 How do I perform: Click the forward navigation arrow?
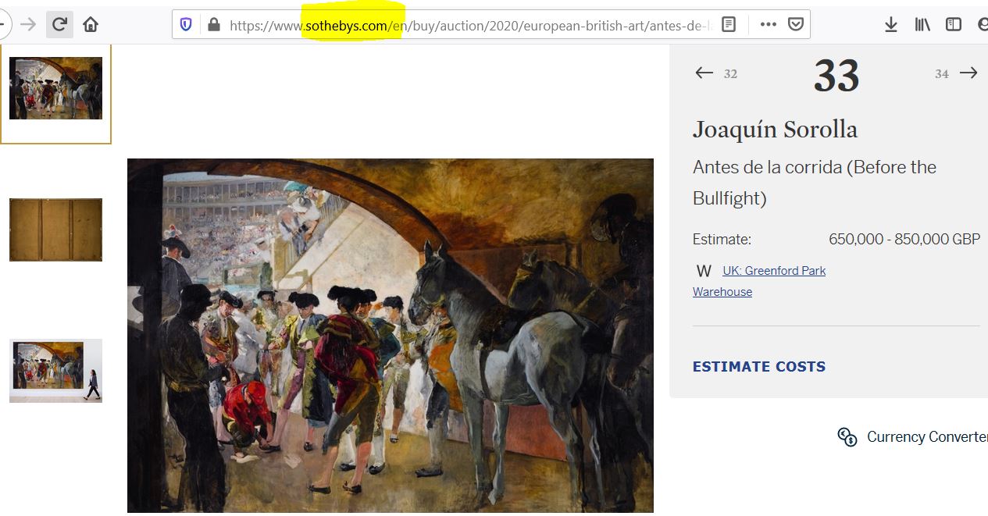point(28,24)
